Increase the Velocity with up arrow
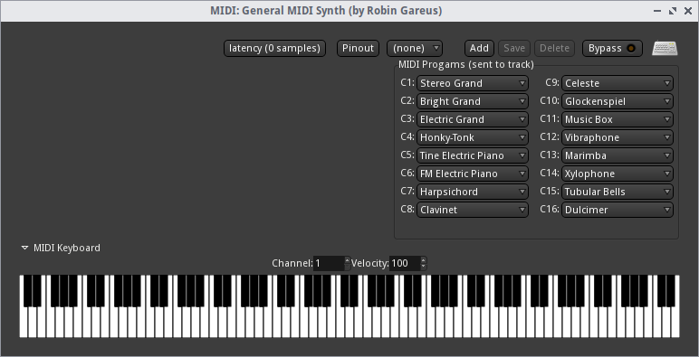699x357 pixels. [424, 259]
